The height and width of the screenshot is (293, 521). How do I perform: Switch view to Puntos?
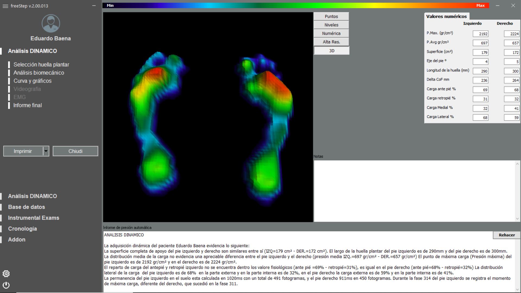(331, 16)
